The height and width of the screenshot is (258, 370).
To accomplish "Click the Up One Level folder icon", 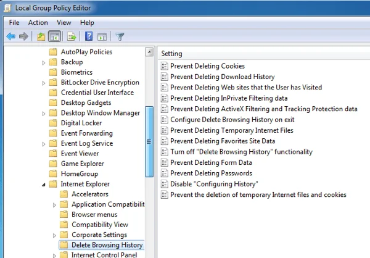I will [41, 36].
